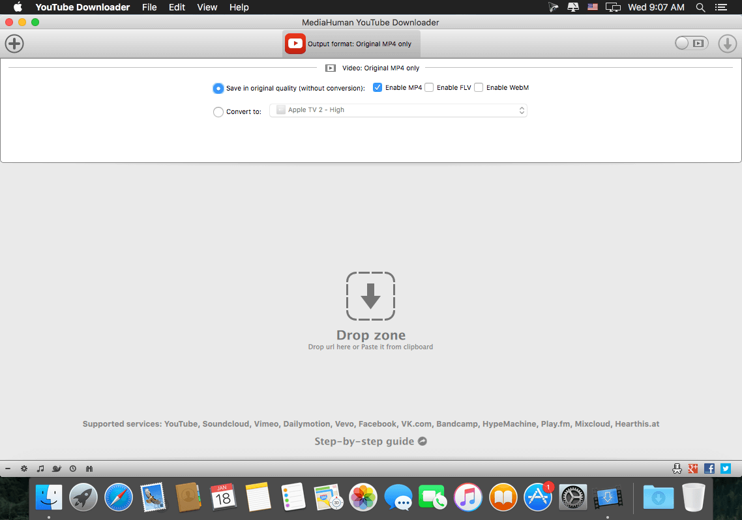Toggle the snail speed limit icon

click(57, 469)
